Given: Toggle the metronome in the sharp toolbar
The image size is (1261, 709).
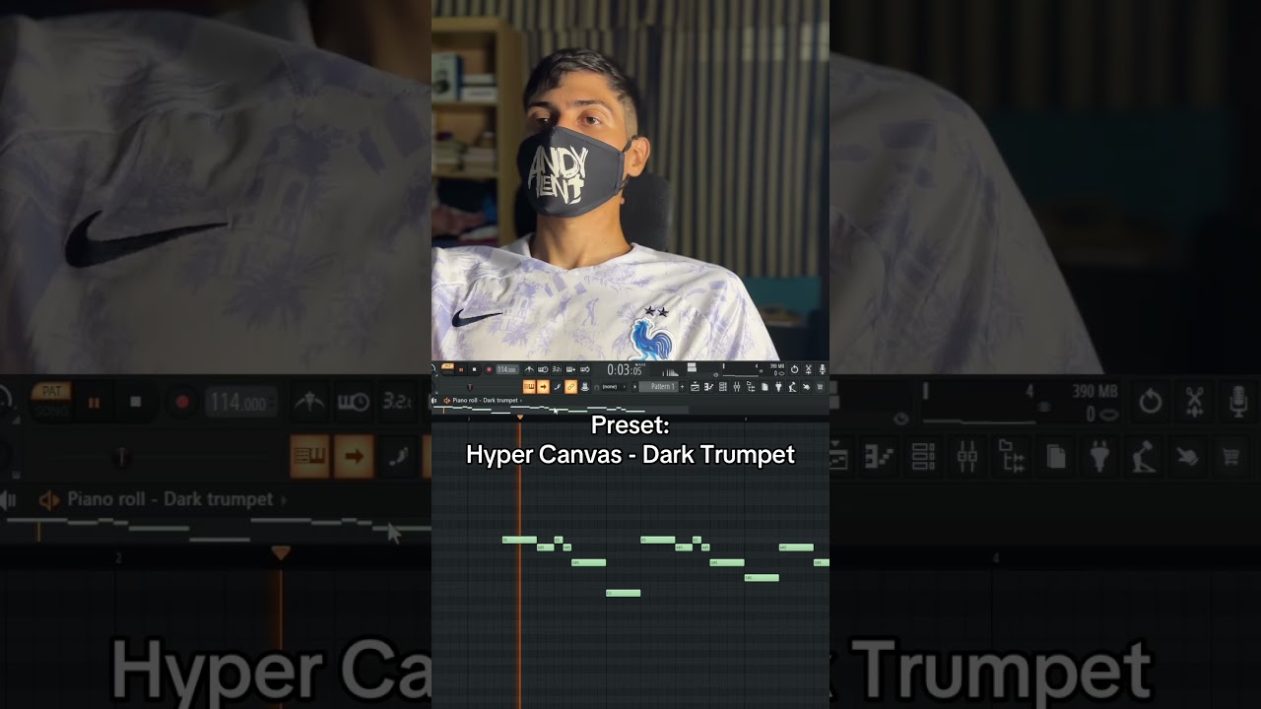Looking at the screenshot, I should [x=529, y=369].
